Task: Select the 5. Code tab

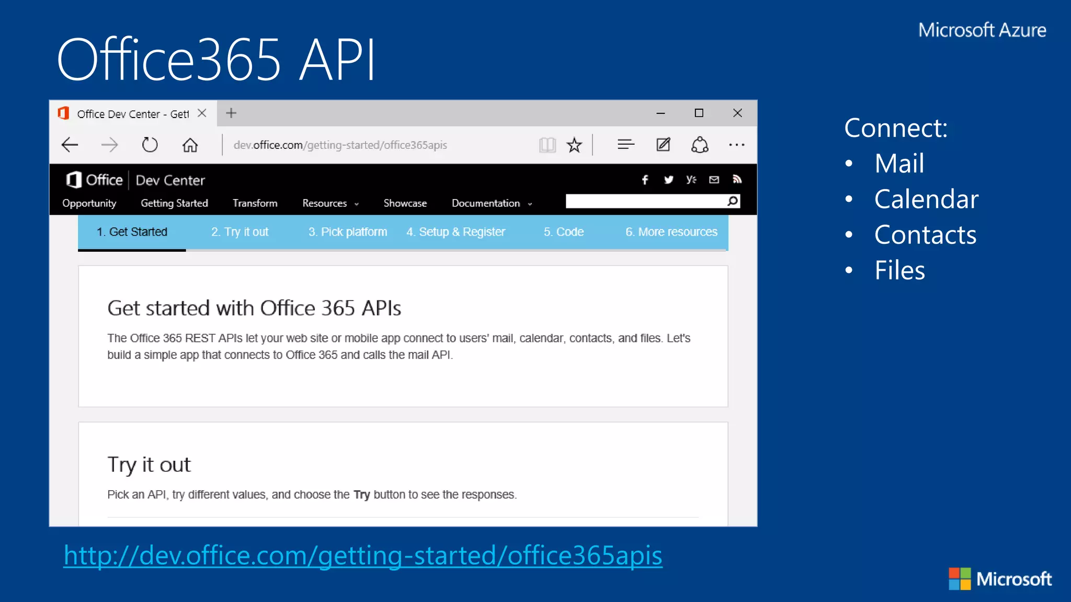Action: click(563, 231)
